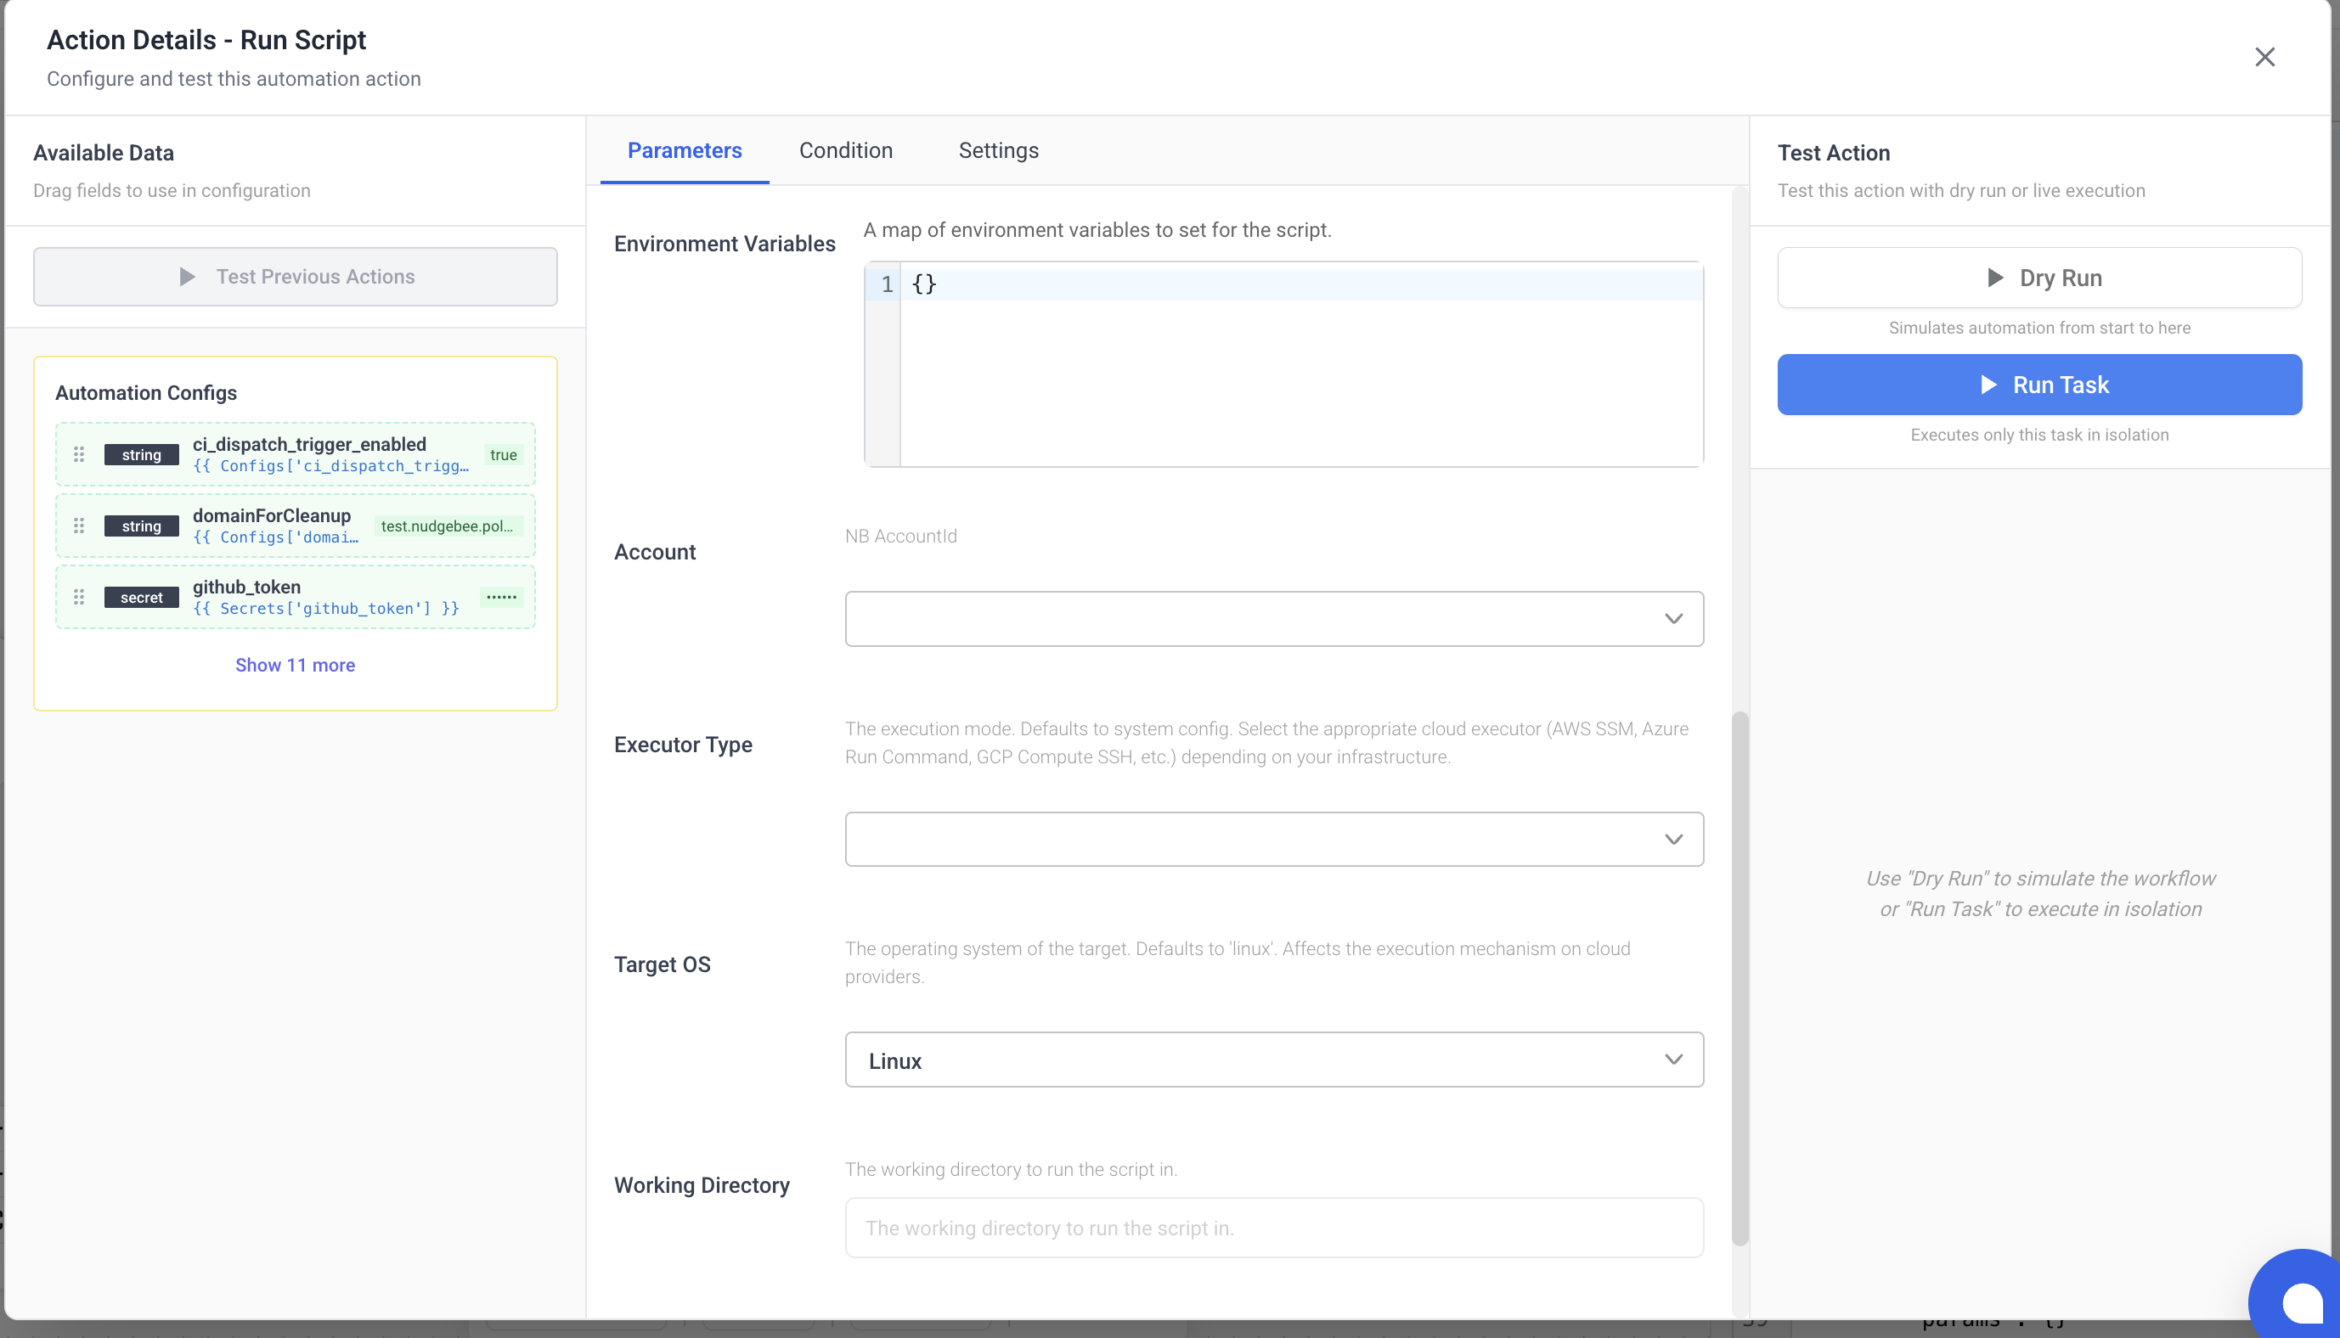Viewport: 2340px width, 1338px height.
Task: Click the 'string' tag on ci_dispatch_trigger_enabled
Action: 142,454
